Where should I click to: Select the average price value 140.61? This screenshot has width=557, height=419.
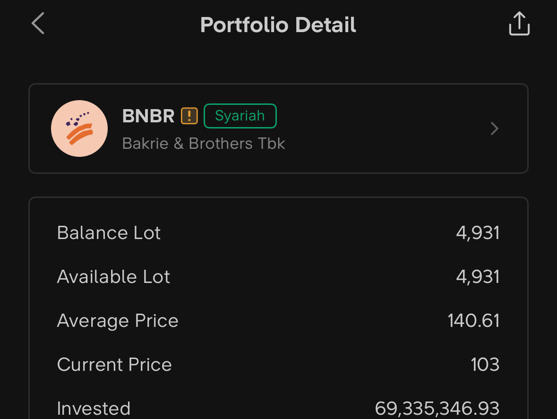473,321
